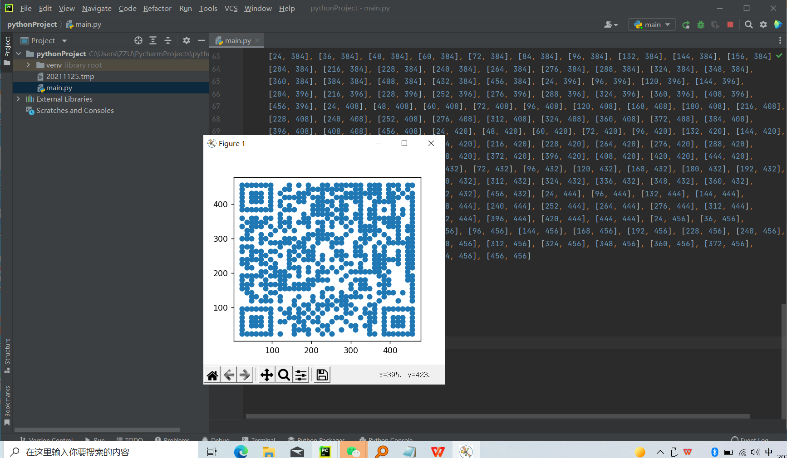Open WeChat from the taskbar
This screenshot has height=458, width=787.
[353, 452]
